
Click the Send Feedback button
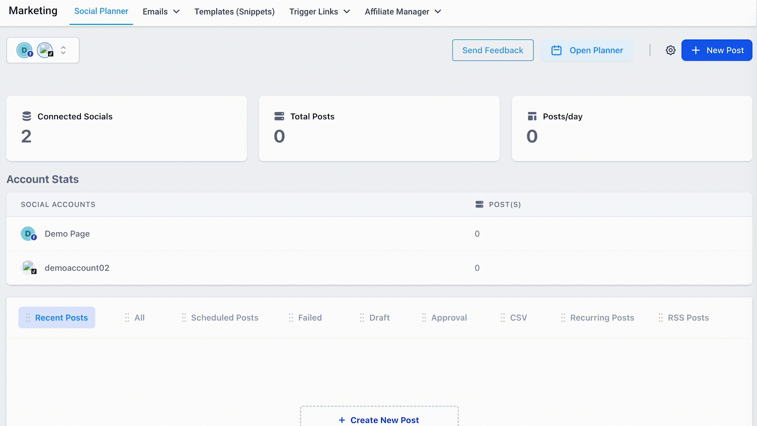[492, 50]
